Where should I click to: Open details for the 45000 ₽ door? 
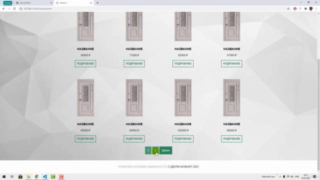click(x=85, y=139)
